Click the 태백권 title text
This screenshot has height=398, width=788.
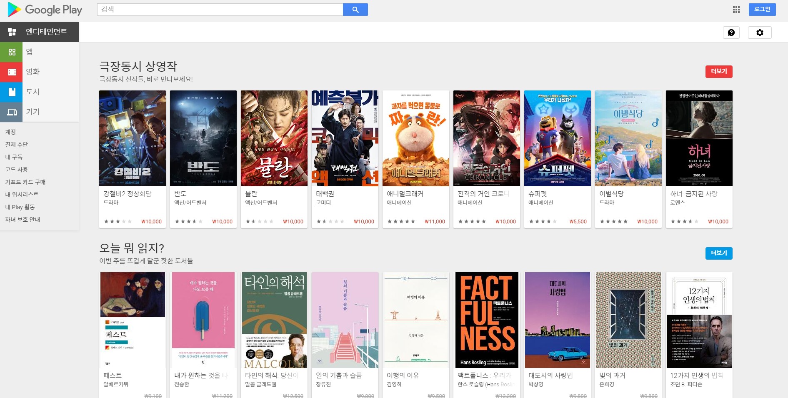tap(325, 194)
